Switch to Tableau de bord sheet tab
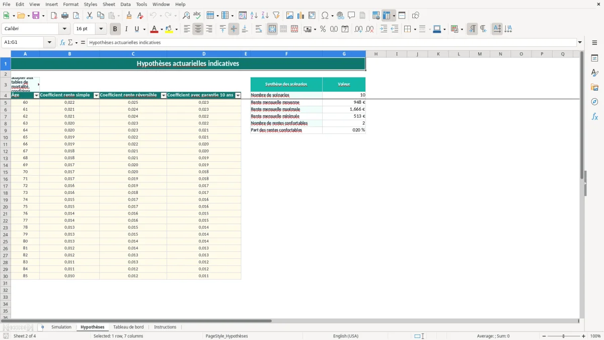Screen dimensions: 604x340 click(x=128, y=327)
